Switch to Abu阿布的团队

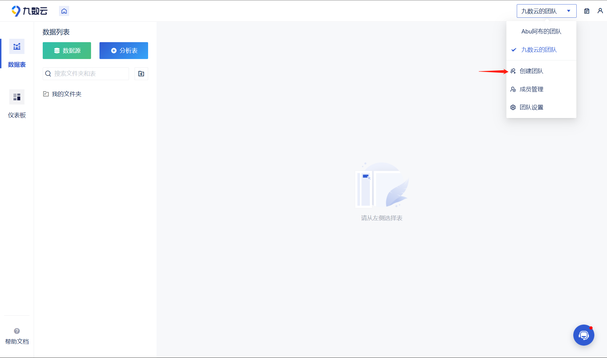click(541, 31)
